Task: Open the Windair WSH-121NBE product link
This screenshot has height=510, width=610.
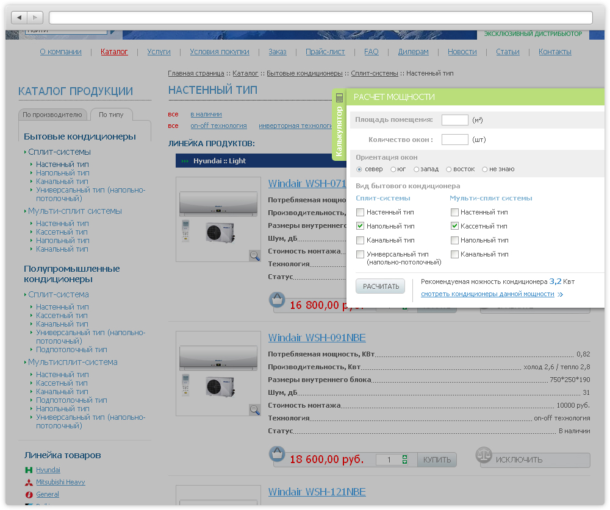Action: [317, 492]
